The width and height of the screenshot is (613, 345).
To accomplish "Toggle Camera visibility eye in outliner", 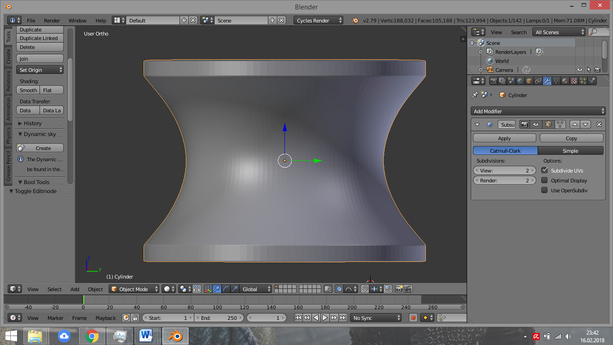I will click(x=580, y=70).
